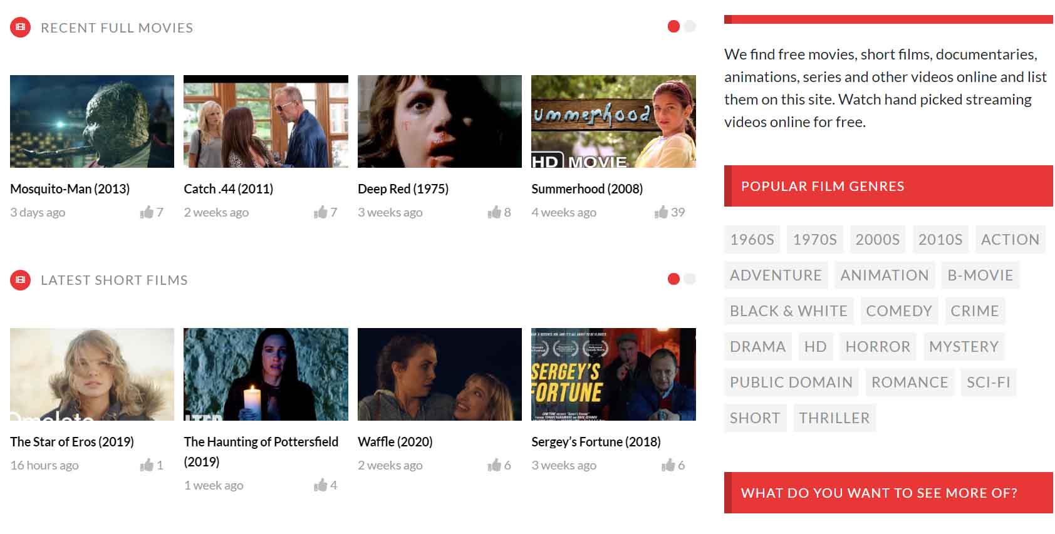Click the like count 39 under Summerhood
This screenshot has height=534, width=1055.
[678, 212]
